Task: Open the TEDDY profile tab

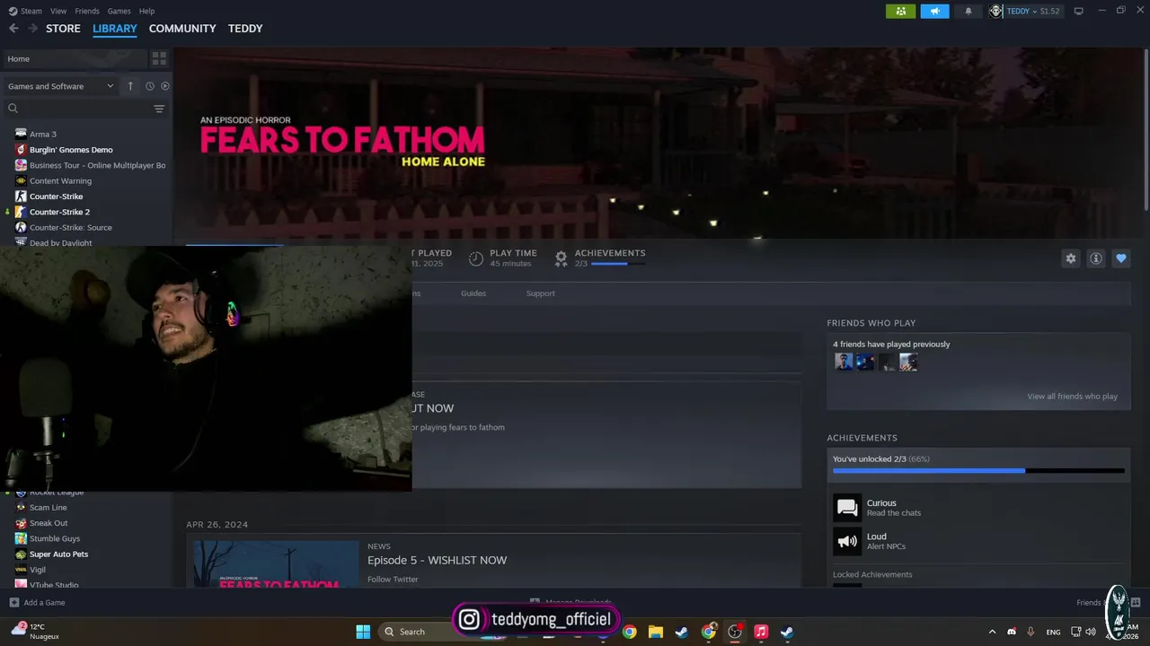Action: pos(245,29)
